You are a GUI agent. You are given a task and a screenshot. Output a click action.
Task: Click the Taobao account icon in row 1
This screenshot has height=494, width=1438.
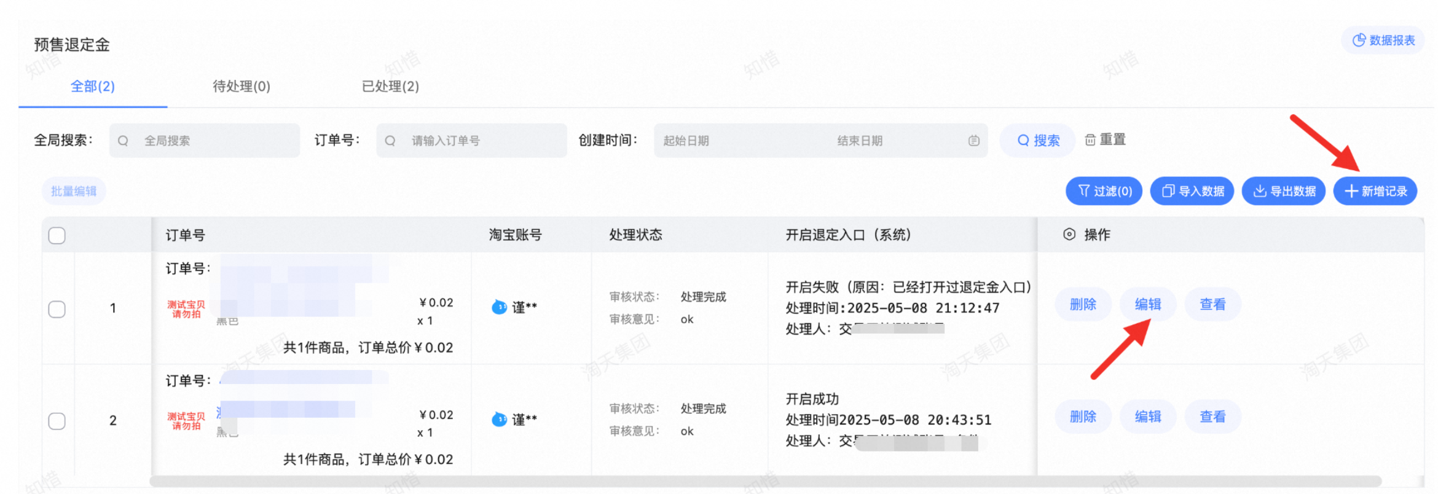click(500, 307)
